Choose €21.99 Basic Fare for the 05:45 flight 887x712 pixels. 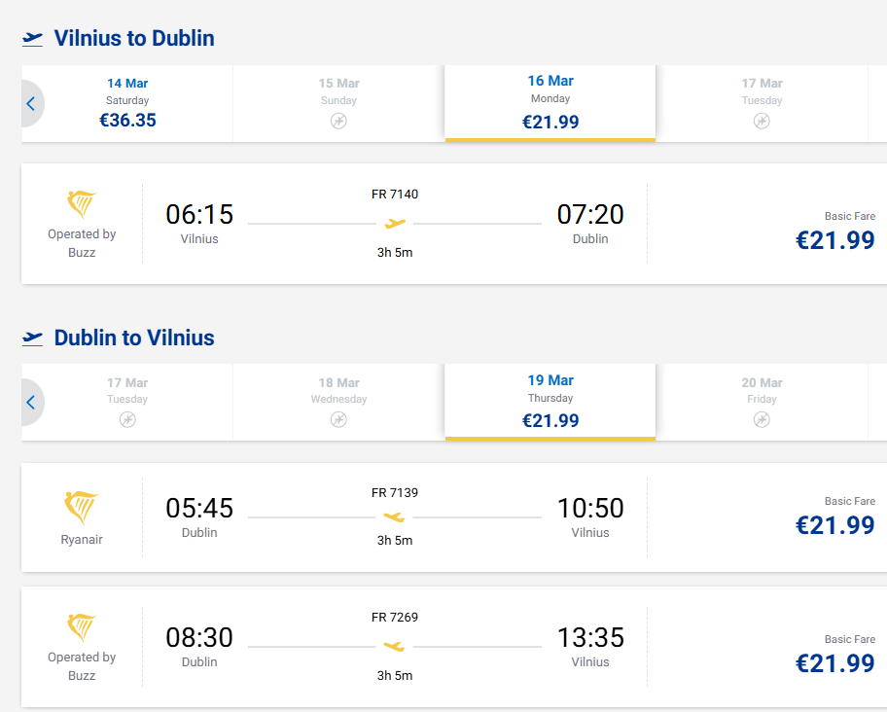[x=834, y=524]
